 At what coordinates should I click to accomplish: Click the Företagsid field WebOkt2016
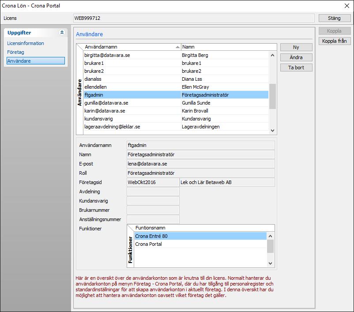pos(153,182)
